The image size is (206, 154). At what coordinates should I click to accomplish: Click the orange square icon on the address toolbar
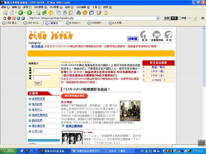pos(14,18)
